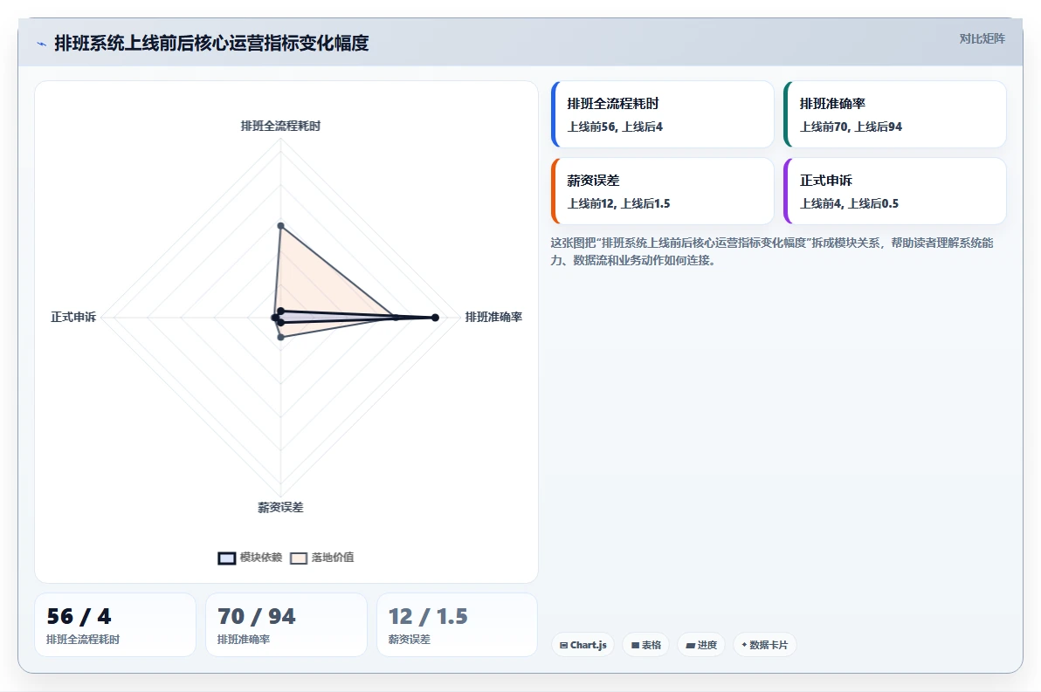Select the outermost 模块依赖 point on 排班准确率 axis
1041x692 pixels.
click(x=435, y=318)
